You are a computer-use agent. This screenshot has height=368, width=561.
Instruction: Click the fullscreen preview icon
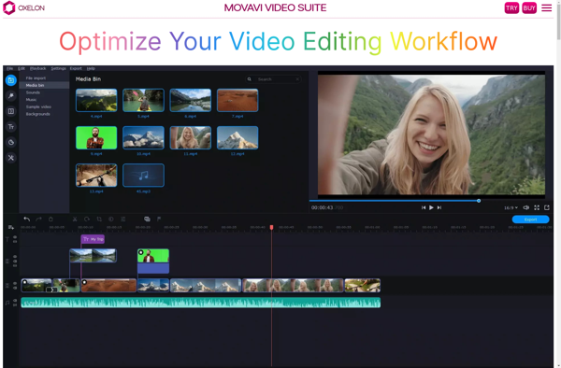coord(537,207)
